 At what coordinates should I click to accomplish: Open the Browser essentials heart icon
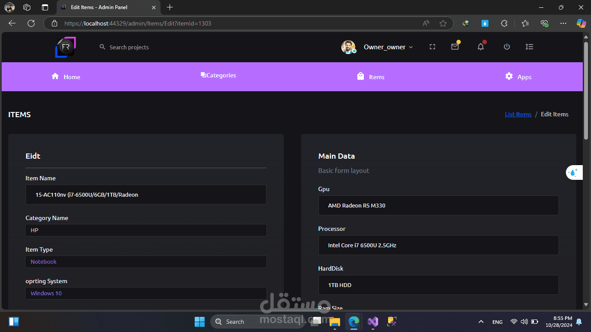point(545,23)
